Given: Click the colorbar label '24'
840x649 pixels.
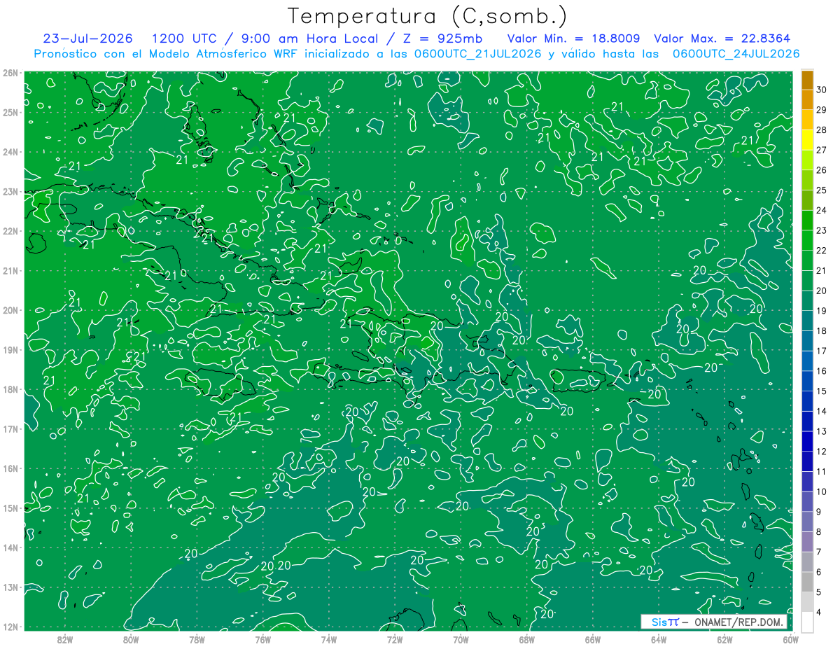Looking at the screenshot, I should point(822,210).
